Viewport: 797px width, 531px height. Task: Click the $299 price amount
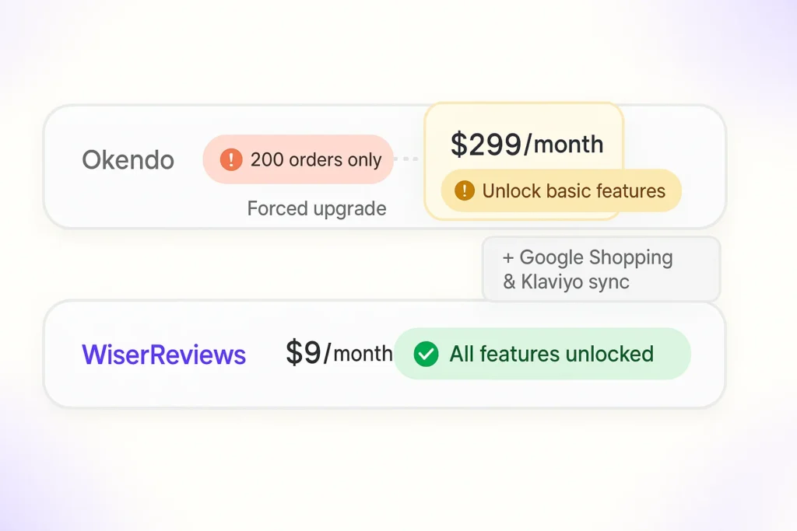[486, 145]
